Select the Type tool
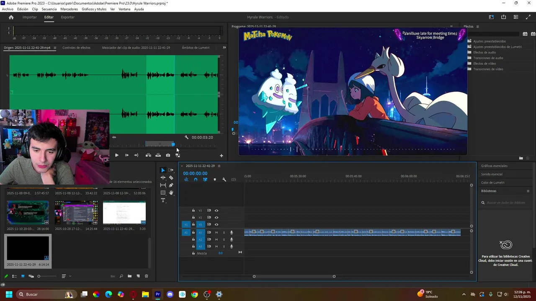 [x=163, y=200]
